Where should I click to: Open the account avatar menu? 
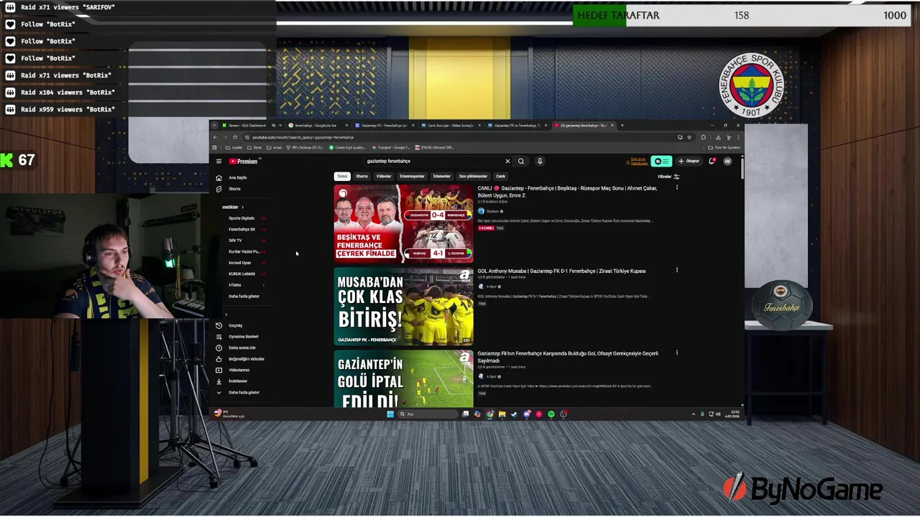[727, 161]
